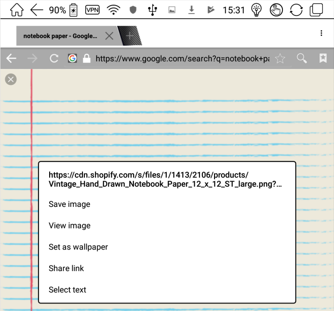Tap the home icon in status bar
Viewport: 334px width, 311px height.
(16, 10)
